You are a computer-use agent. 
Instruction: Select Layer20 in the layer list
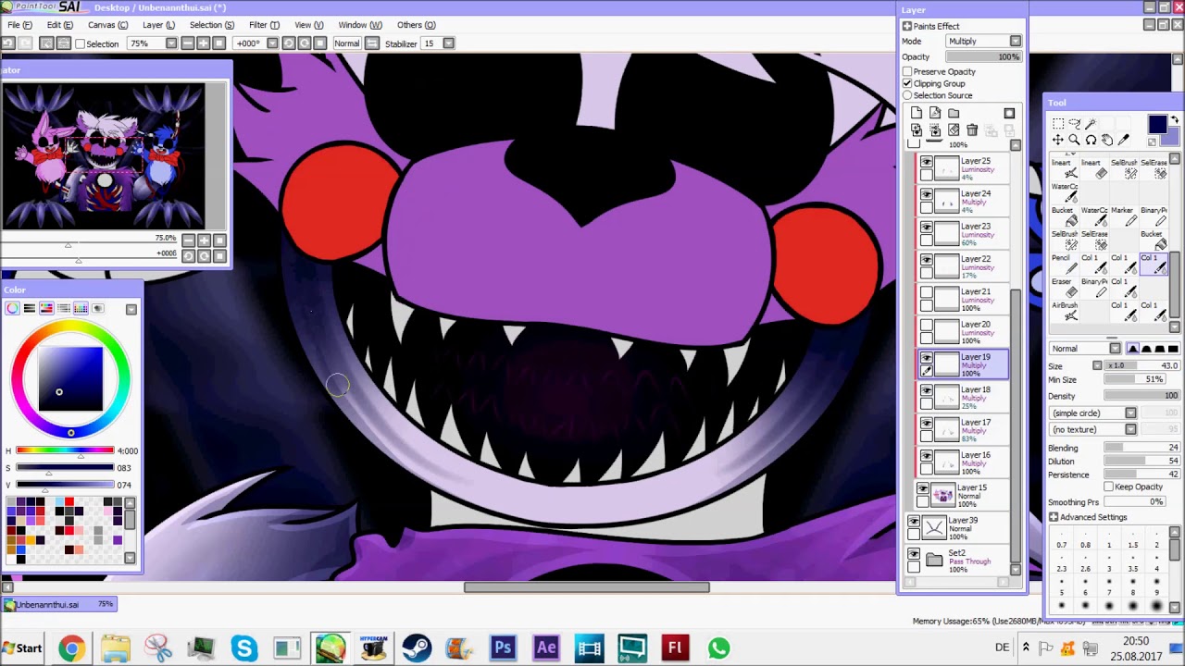pos(963,330)
